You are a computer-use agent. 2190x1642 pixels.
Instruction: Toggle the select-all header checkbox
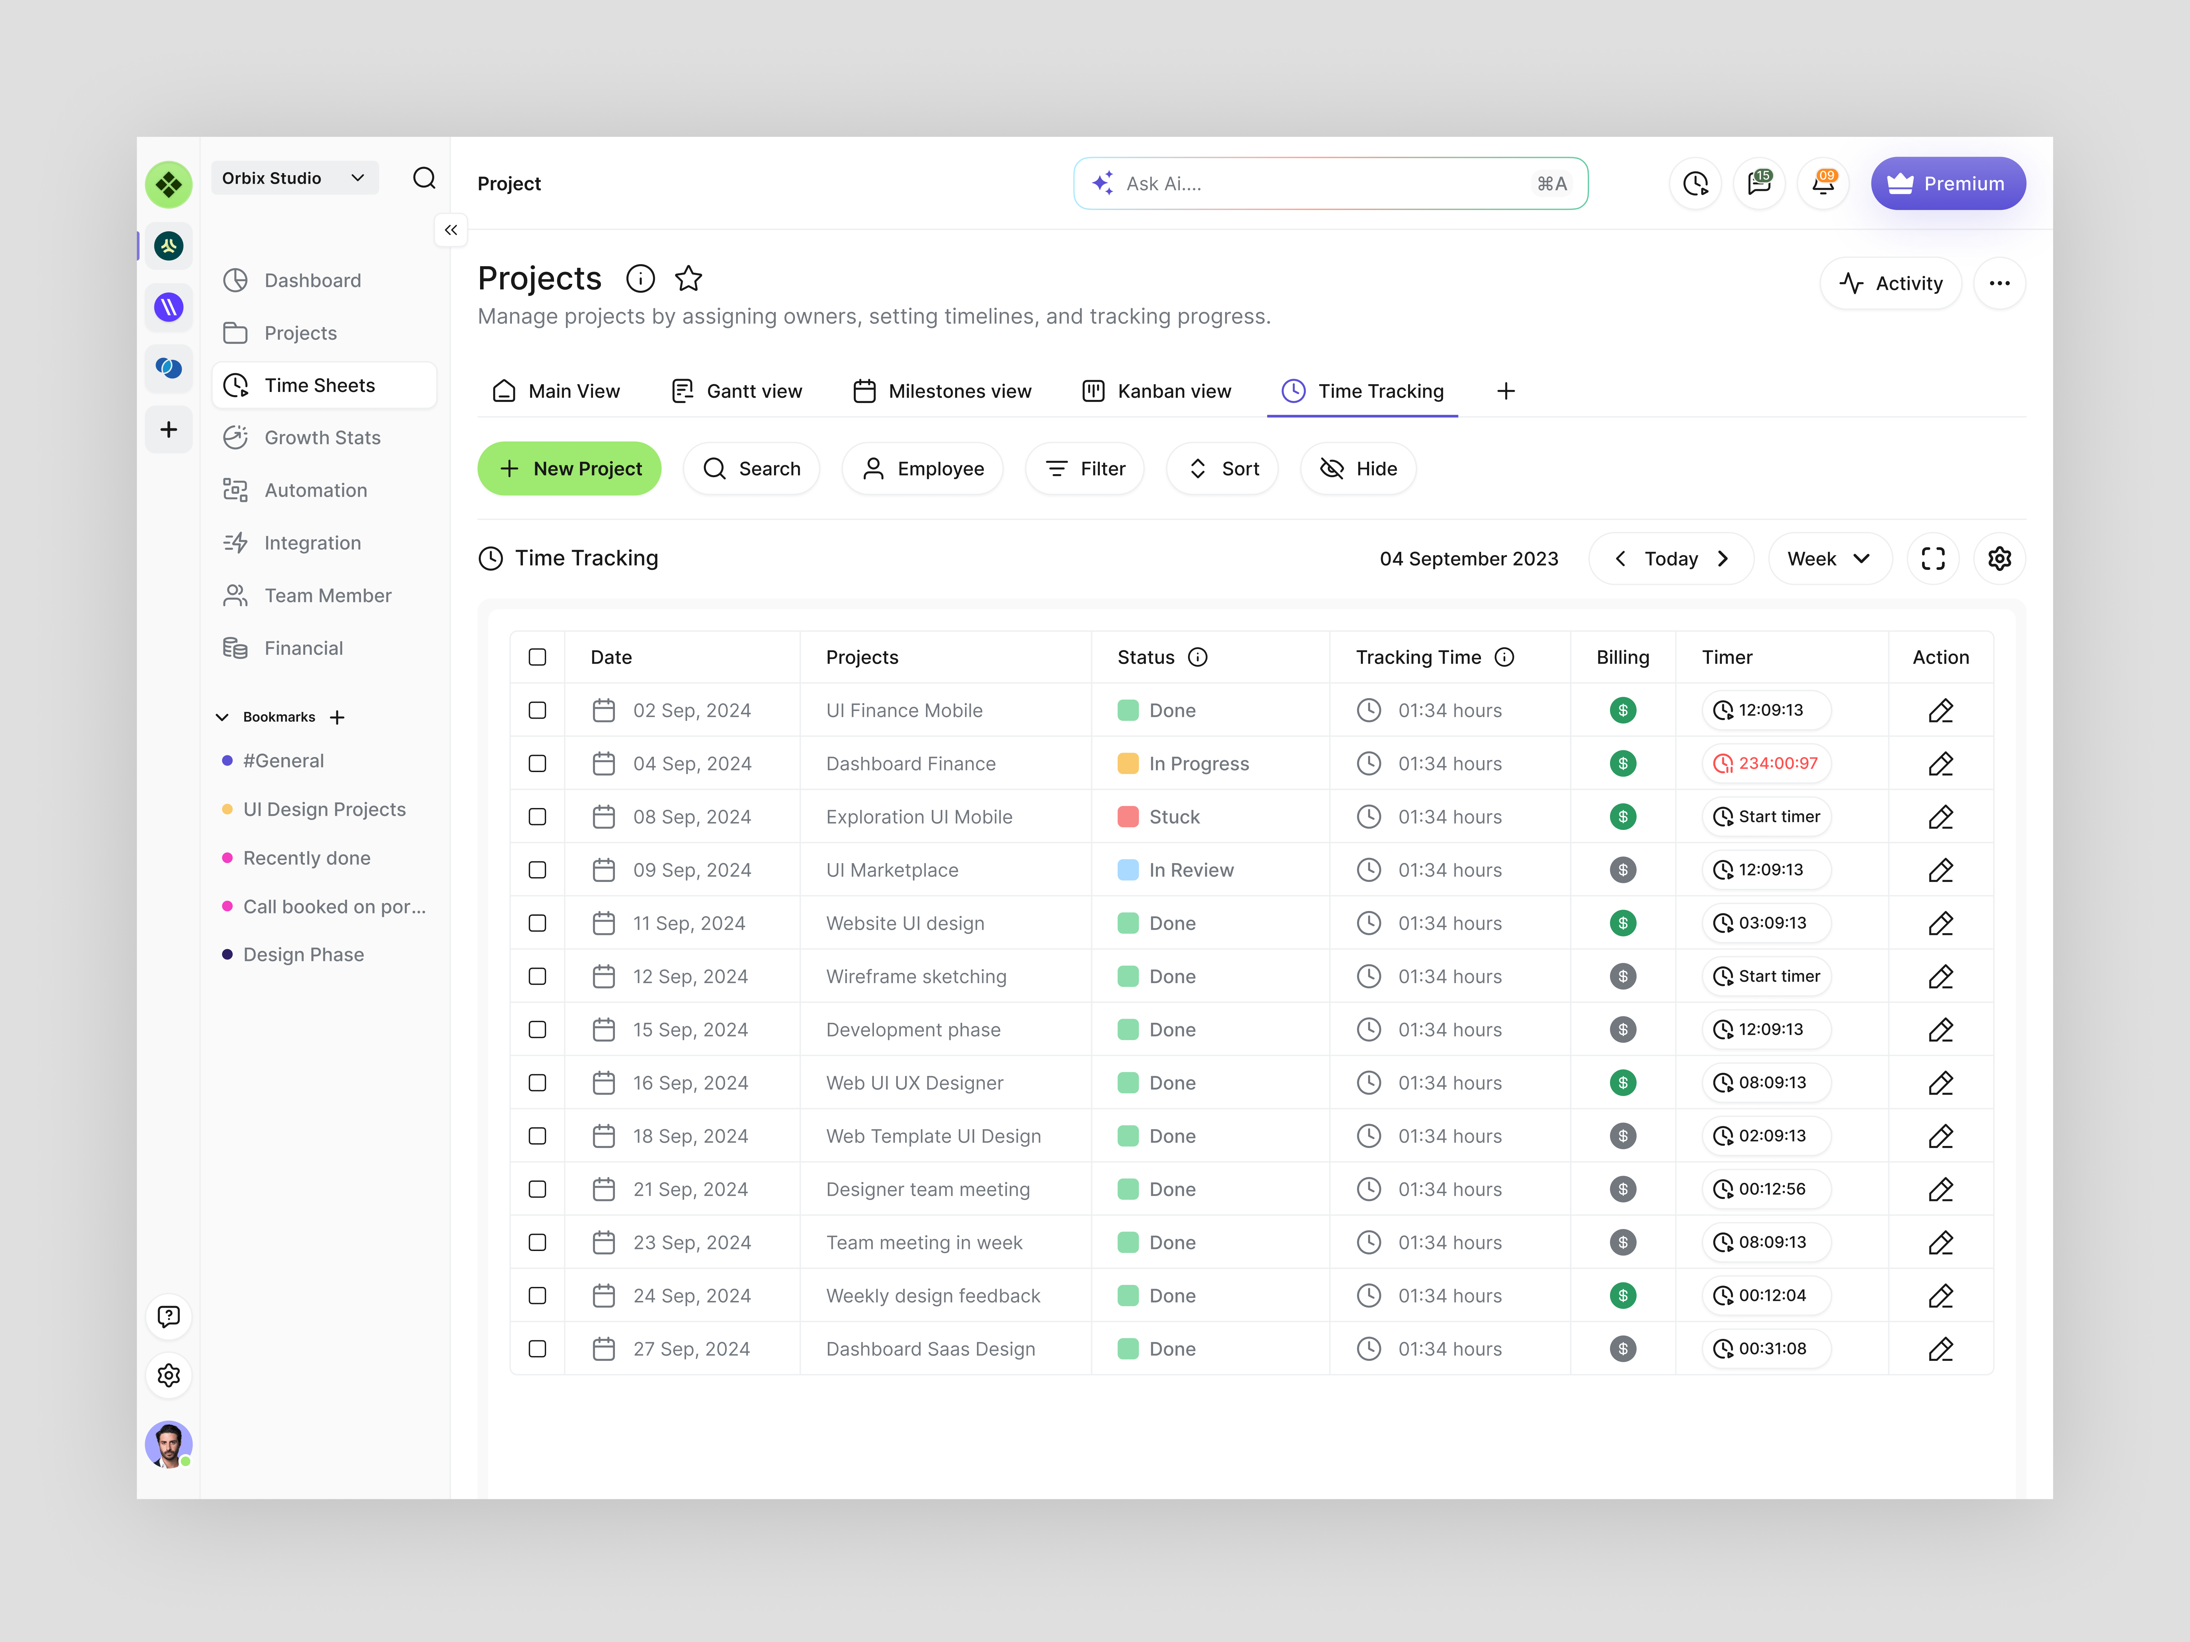click(538, 657)
